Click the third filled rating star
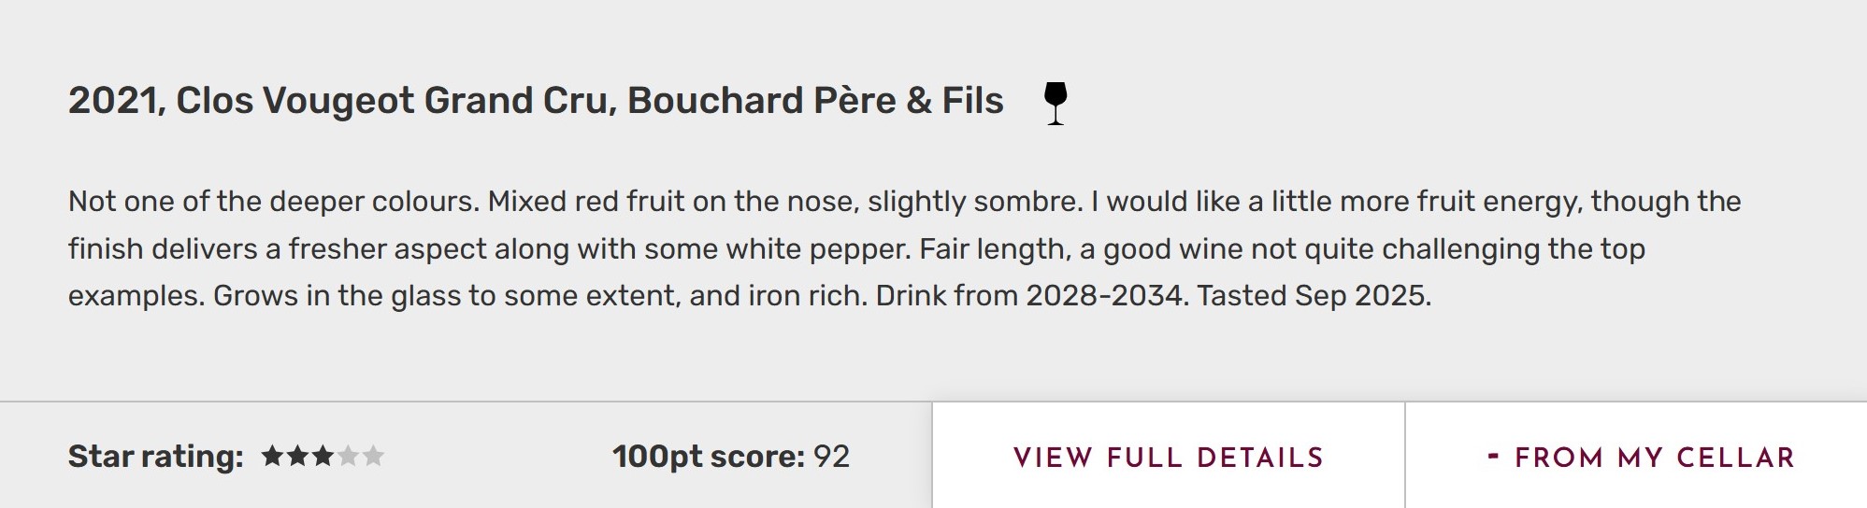The height and width of the screenshot is (508, 1867). click(323, 457)
